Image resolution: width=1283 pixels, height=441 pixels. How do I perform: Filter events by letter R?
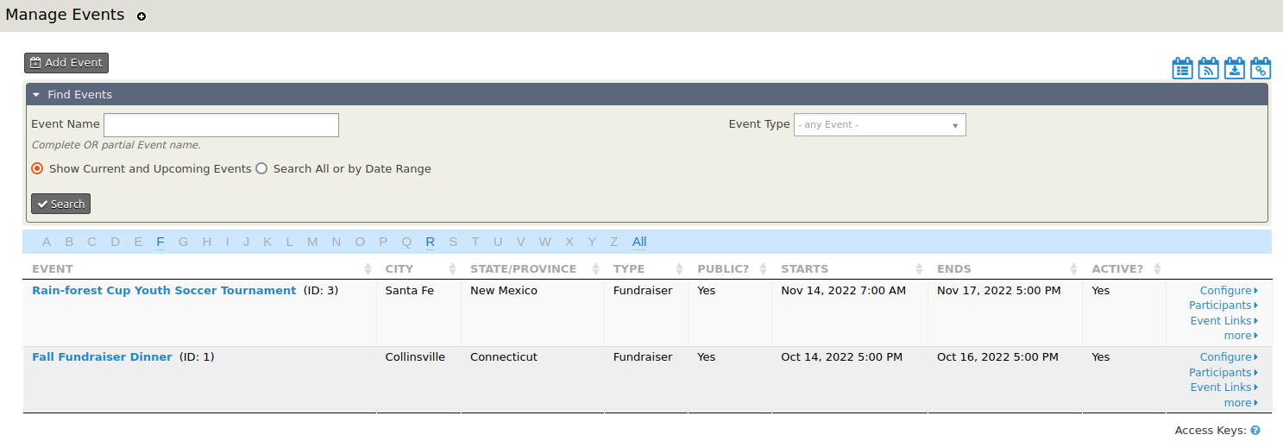[430, 242]
